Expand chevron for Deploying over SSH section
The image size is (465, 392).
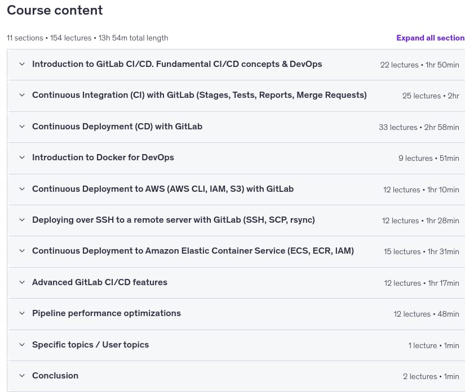22,220
